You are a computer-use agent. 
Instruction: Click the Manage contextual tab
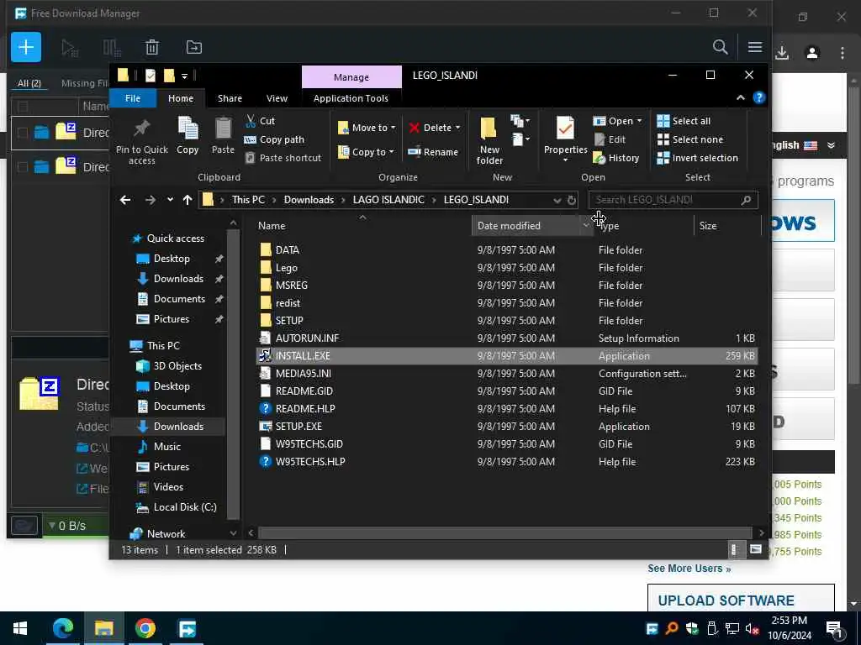point(351,77)
